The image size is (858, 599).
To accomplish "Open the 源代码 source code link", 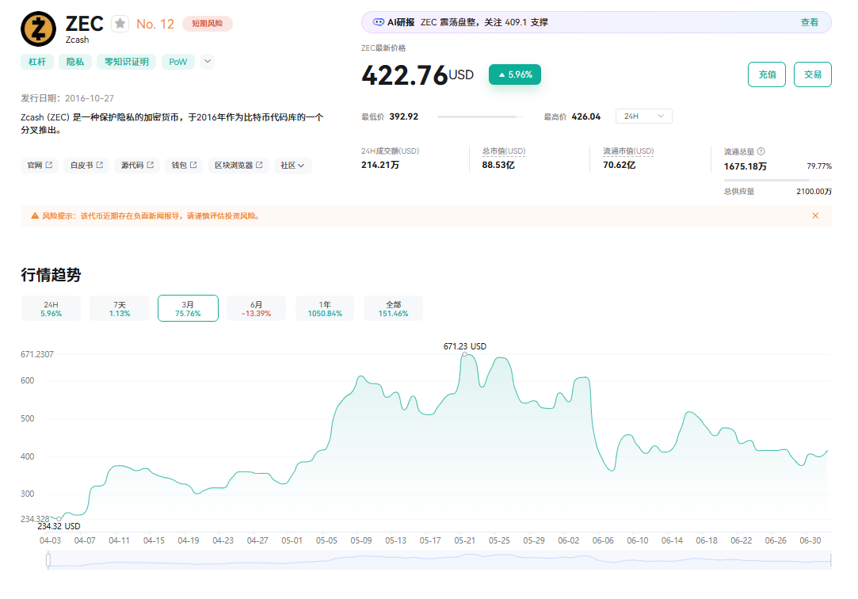I will point(137,166).
